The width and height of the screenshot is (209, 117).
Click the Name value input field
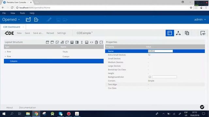coord(160,51)
